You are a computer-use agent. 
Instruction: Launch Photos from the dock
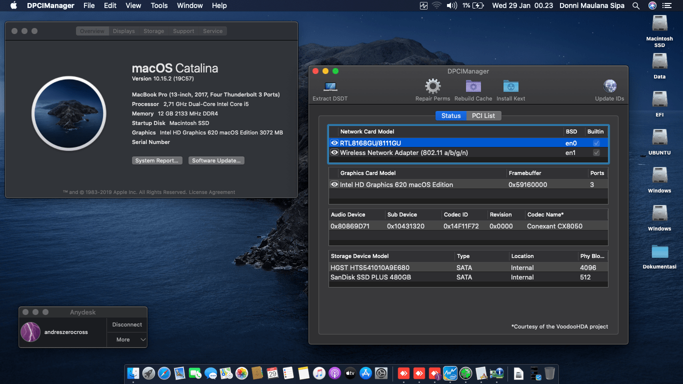click(241, 373)
